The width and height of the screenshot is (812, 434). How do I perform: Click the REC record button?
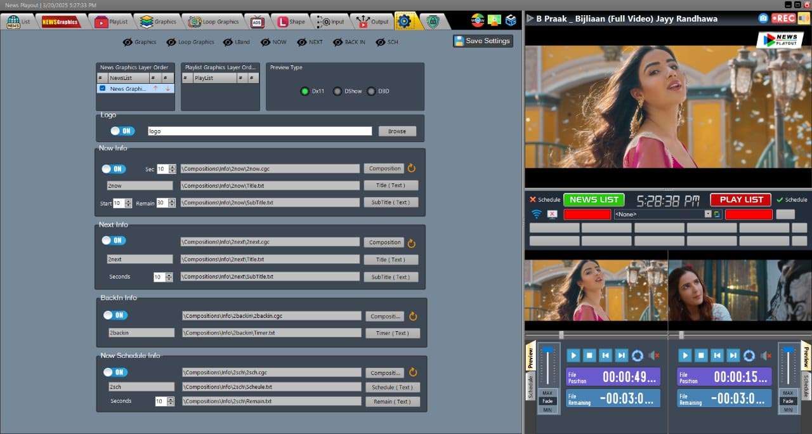(x=784, y=18)
